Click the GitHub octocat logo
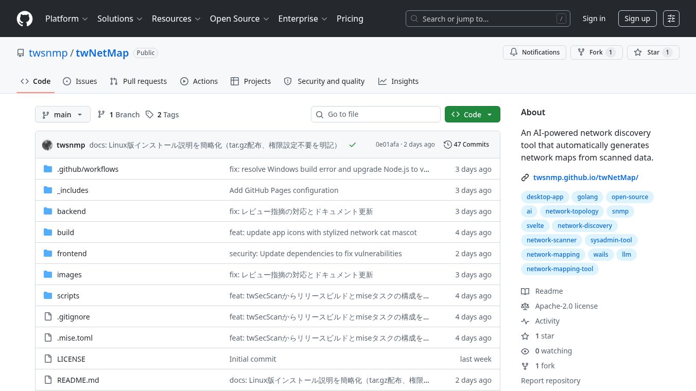This screenshot has width=696, height=391. (25, 19)
